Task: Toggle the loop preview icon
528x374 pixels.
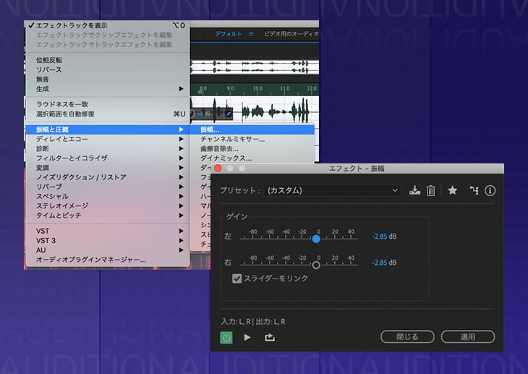Action: (270, 337)
